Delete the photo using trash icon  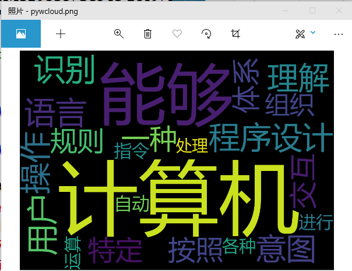147,34
